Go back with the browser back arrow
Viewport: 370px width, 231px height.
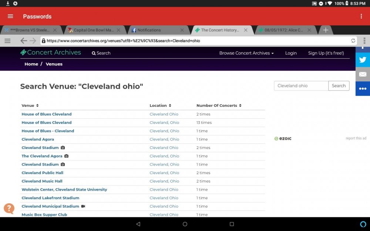click(x=24, y=41)
